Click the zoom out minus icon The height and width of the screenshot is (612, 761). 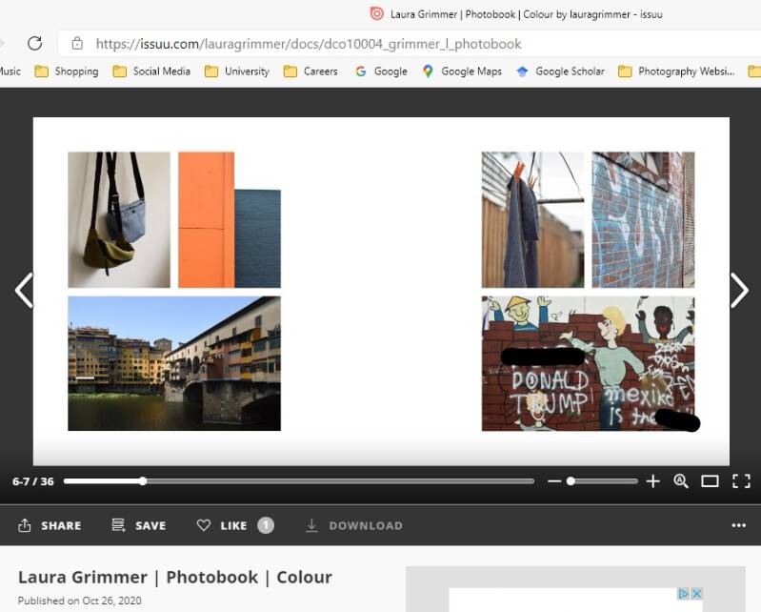pyautogui.click(x=554, y=481)
